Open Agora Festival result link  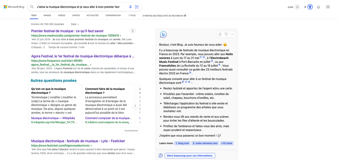tap(83, 56)
